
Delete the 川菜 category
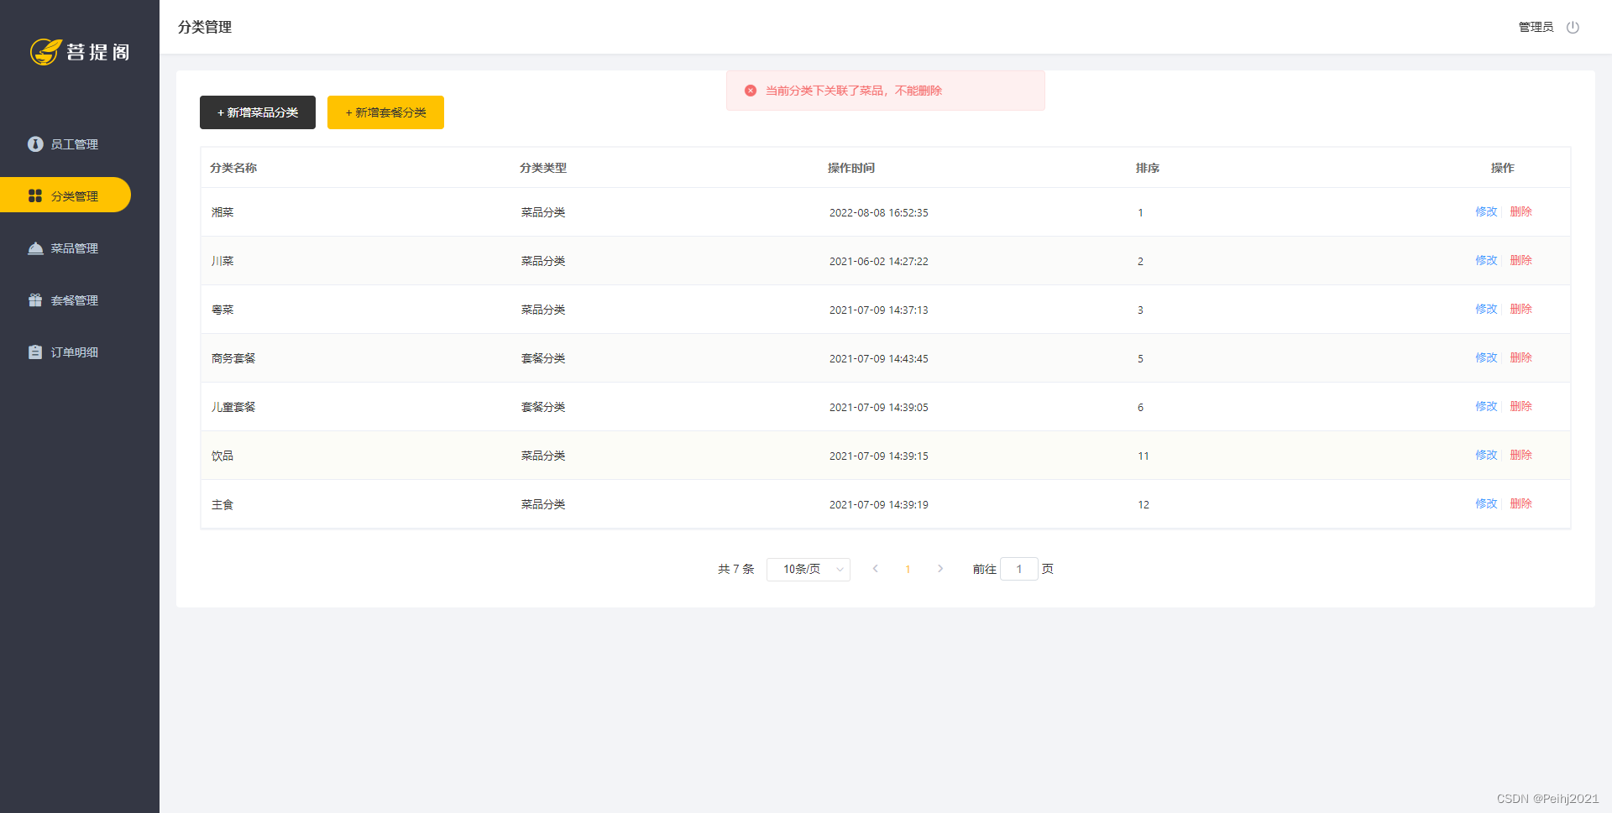1520,260
